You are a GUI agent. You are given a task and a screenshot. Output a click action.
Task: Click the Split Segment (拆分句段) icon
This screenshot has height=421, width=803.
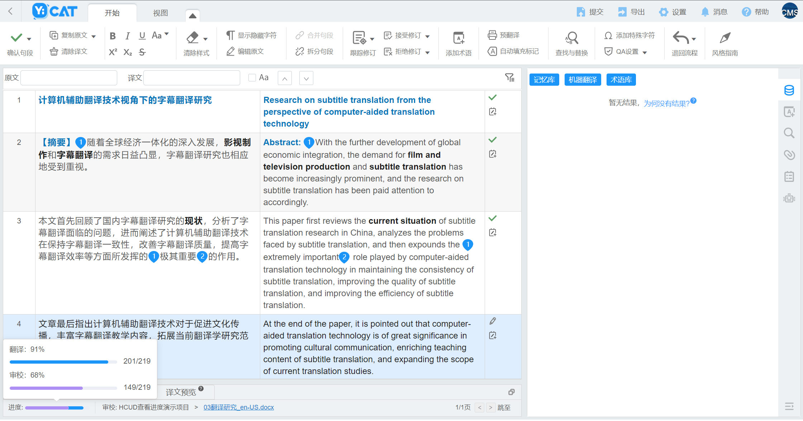300,52
